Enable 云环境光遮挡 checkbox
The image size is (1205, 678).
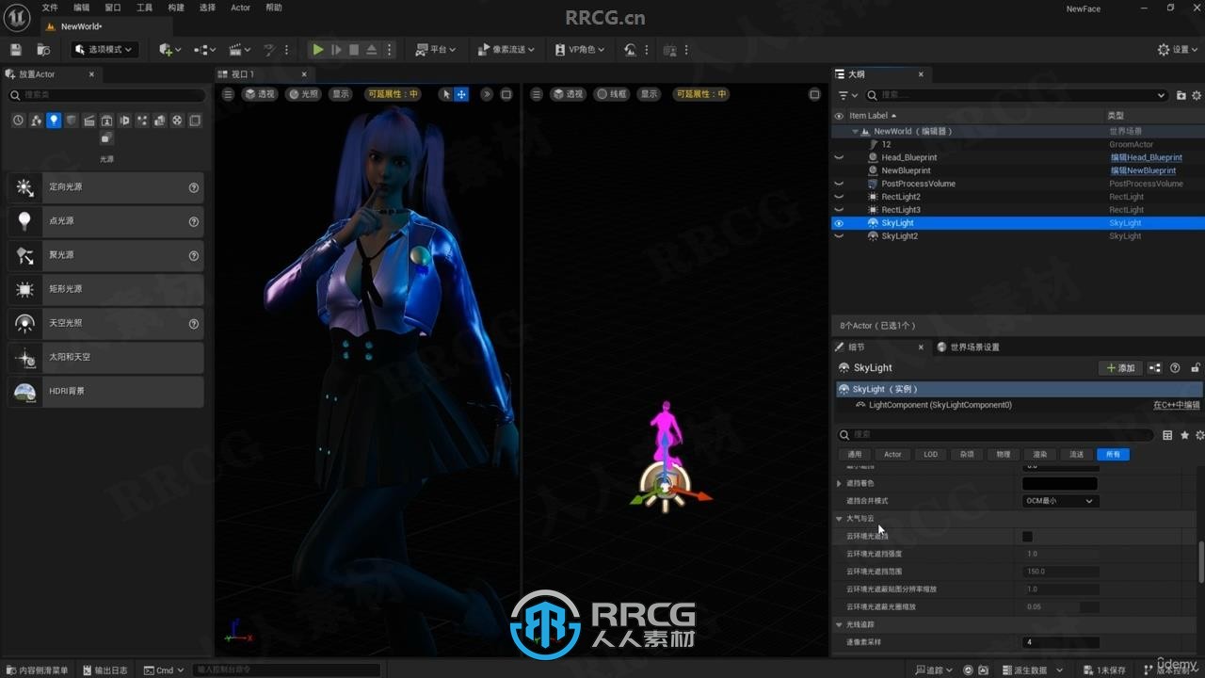point(1028,536)
